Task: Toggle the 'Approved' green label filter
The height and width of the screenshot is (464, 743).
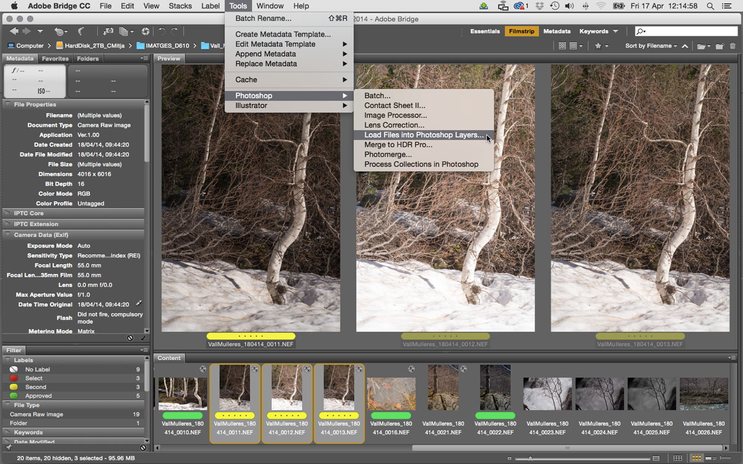Action: click(x=38, y=395)
